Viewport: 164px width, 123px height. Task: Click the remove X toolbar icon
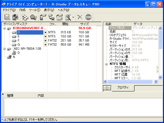coord(80,17)
